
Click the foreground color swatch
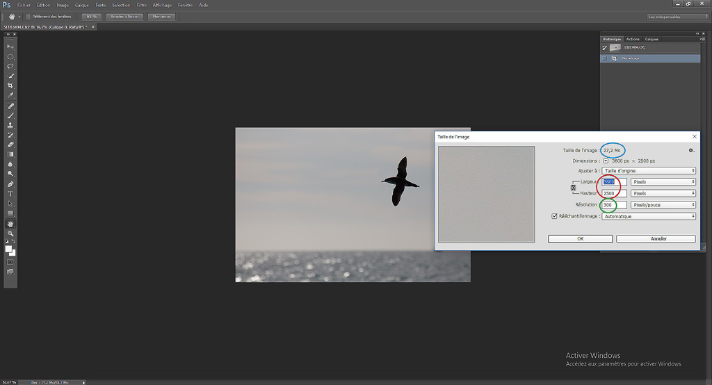[x=9, y=249]
